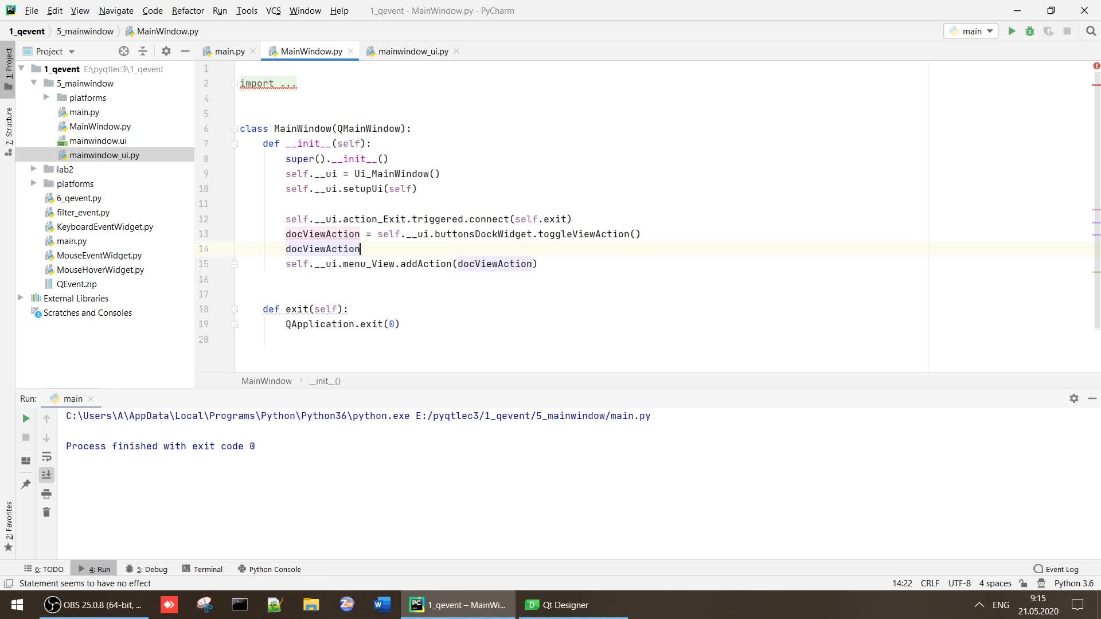This screenshot has height=619, width=1101.
Task: Restore layout icon in Run panel
Action: [26, 461]
